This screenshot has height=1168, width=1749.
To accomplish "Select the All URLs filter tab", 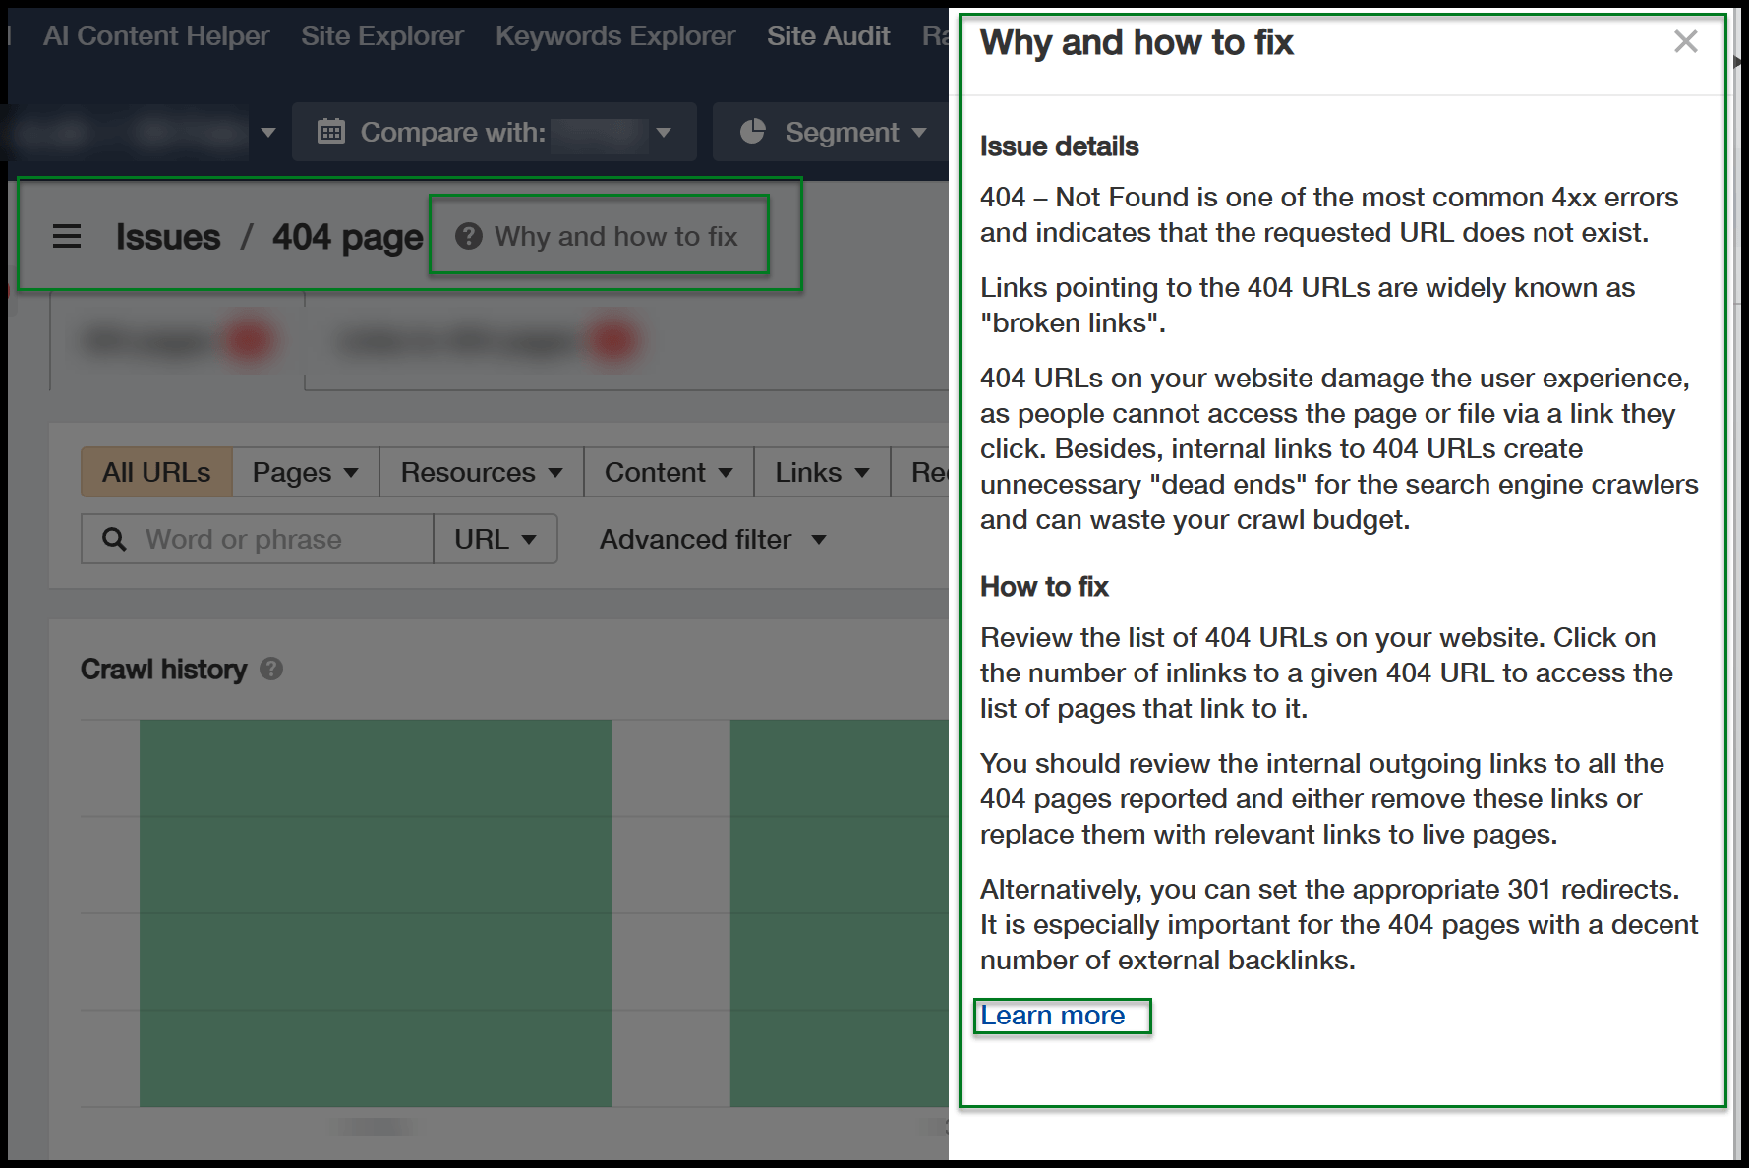I will coord(157,472).
